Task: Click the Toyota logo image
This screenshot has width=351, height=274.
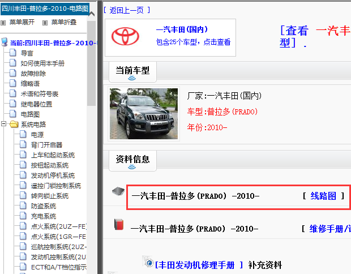Action: 125,36
